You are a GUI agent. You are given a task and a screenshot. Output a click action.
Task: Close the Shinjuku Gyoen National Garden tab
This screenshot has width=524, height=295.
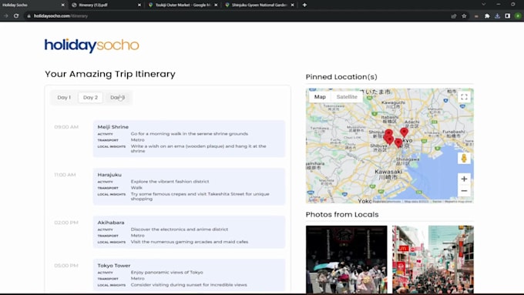point(292,5)
